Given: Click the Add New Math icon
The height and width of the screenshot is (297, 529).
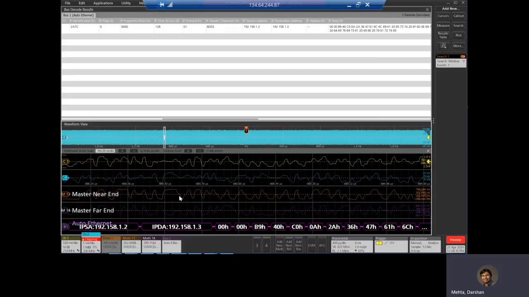Looking at the screenshot, I should pos(279,244).
